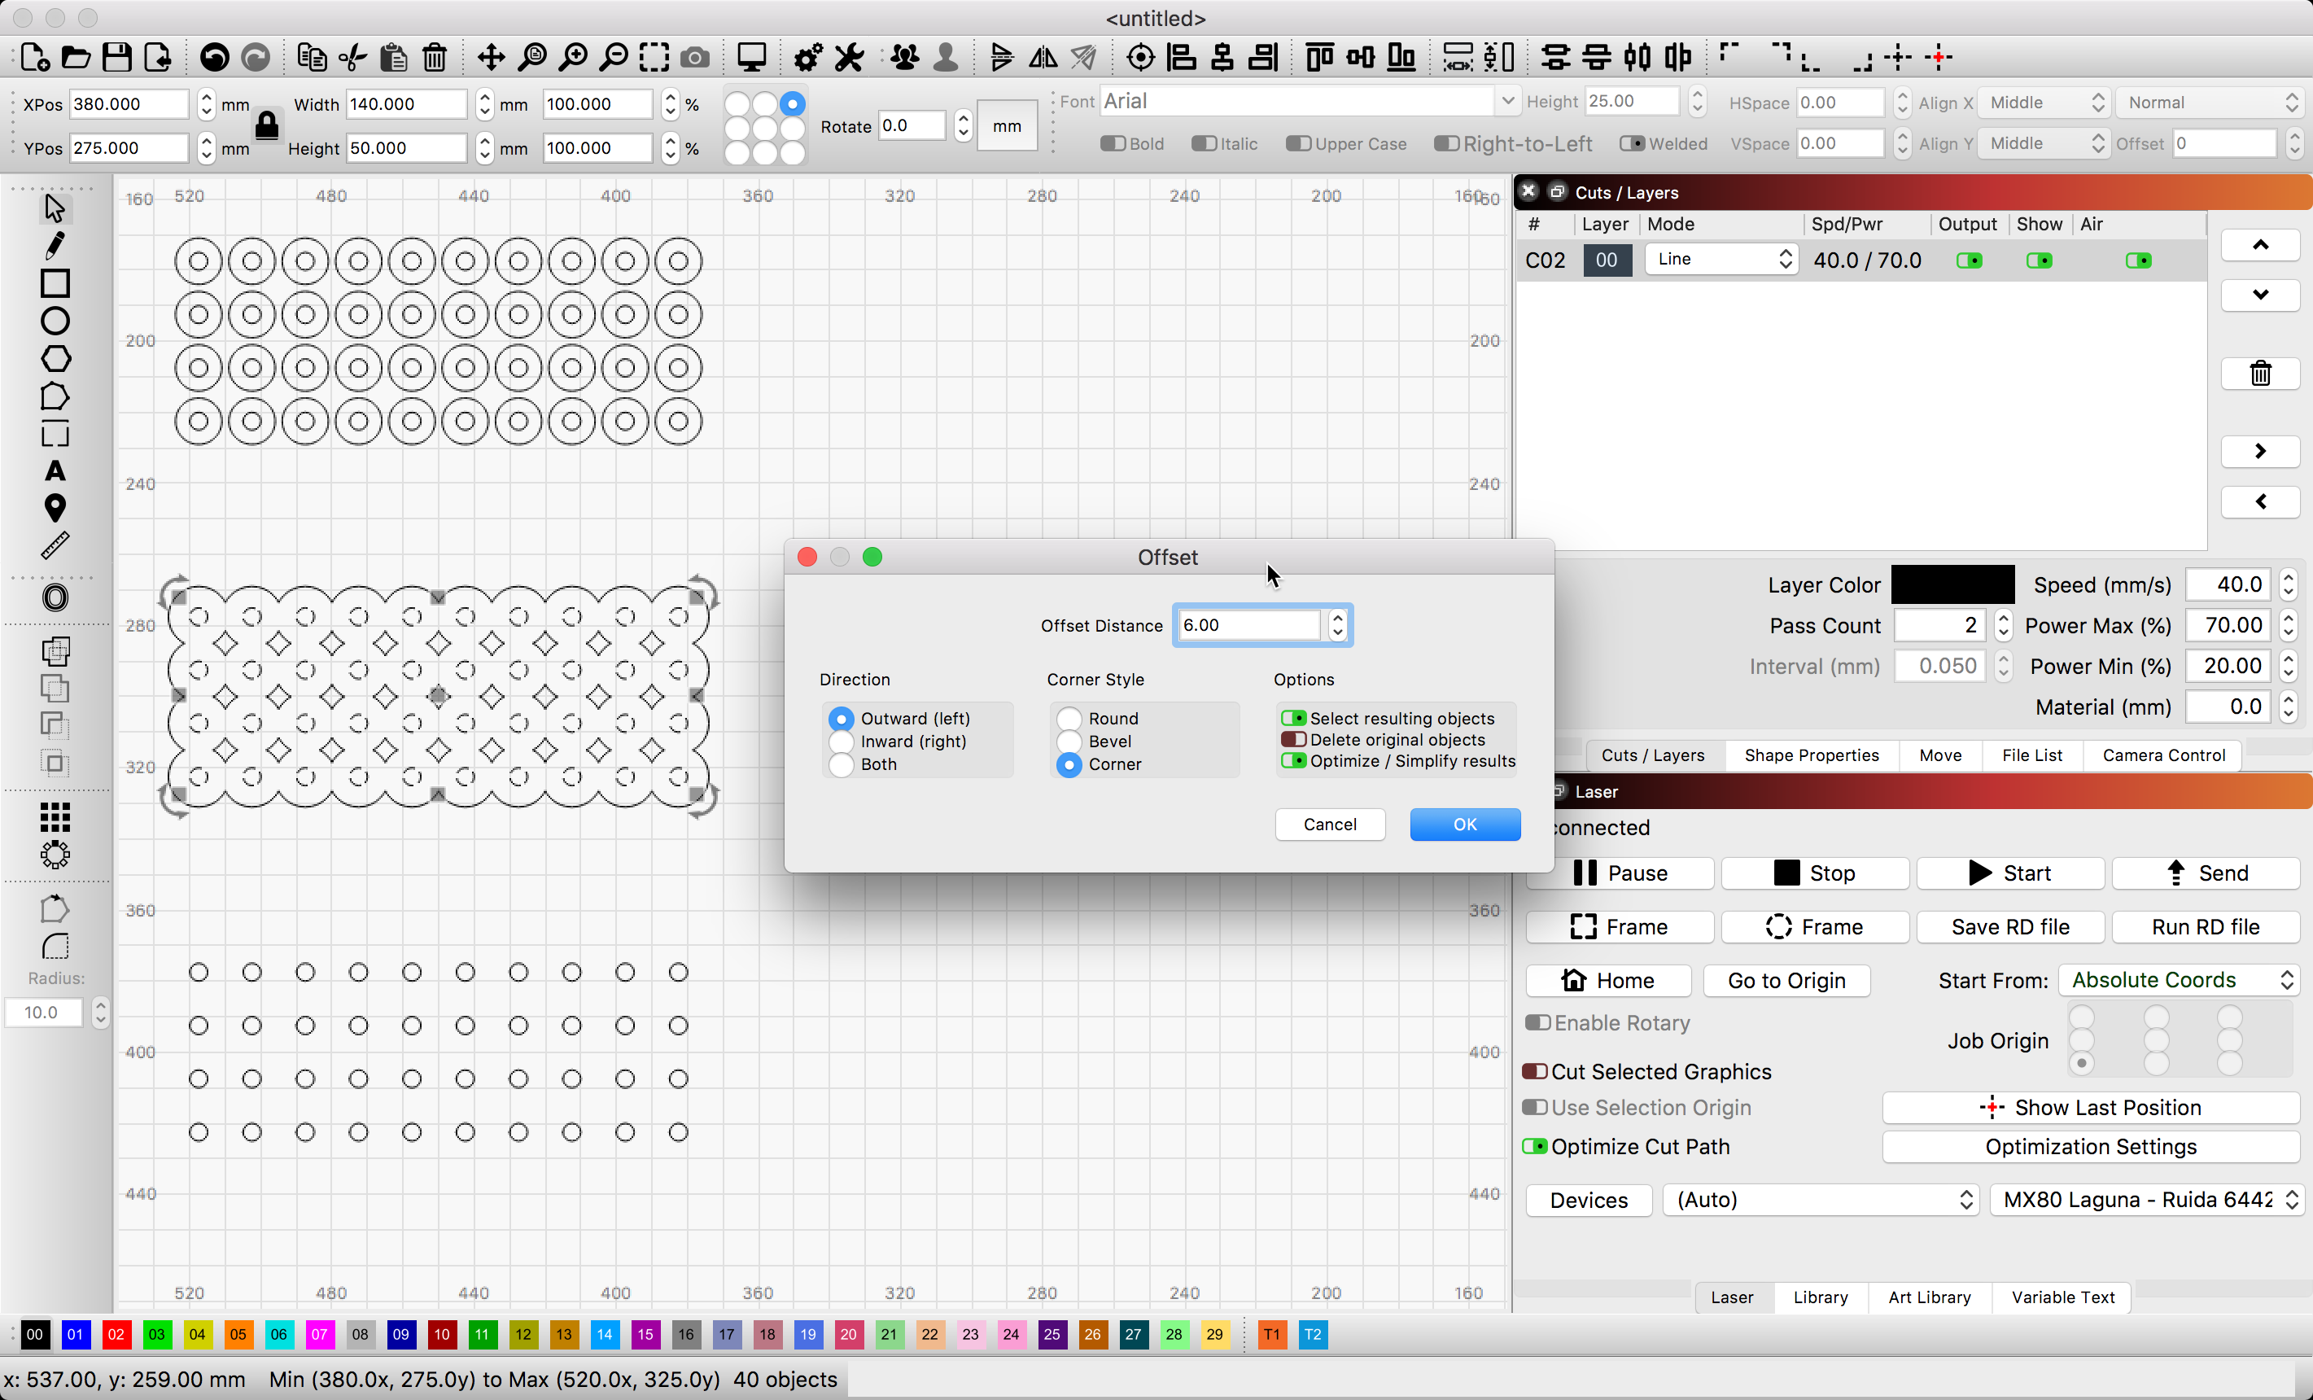
Task: Select the arrow Select tool
Action: tap(55, 208)
